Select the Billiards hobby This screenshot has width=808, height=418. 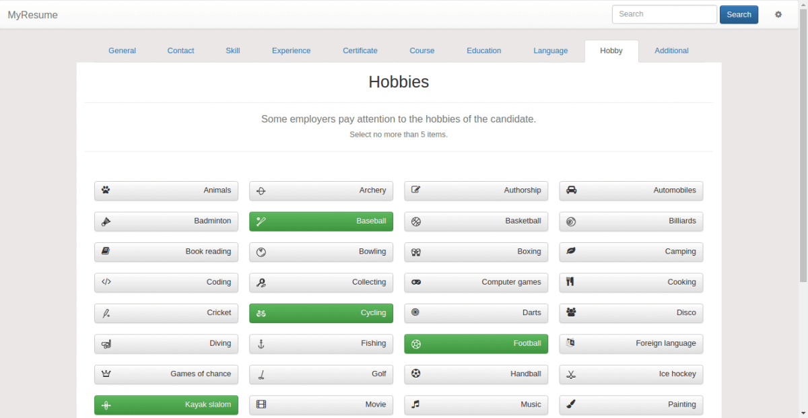tap(631, 221)
